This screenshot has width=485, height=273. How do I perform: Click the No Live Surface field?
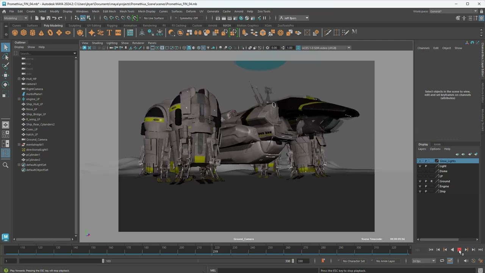[x=154, y=18]
